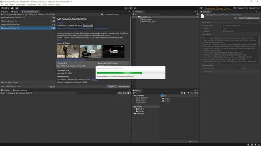Click the Step frame button
Screen dimensions: 261x146
coord(135,8)
